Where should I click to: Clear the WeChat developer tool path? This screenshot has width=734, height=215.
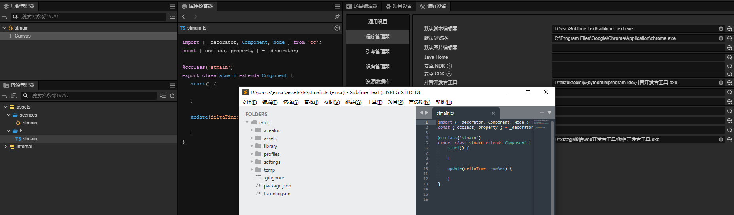pyautogui.click(x=721, y=140)
